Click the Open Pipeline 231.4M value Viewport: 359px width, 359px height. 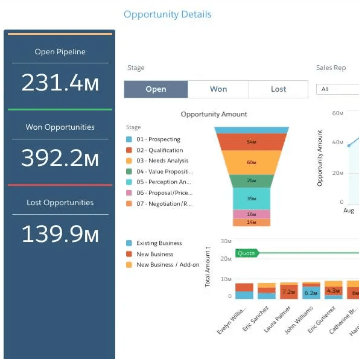tap(60, 83)
